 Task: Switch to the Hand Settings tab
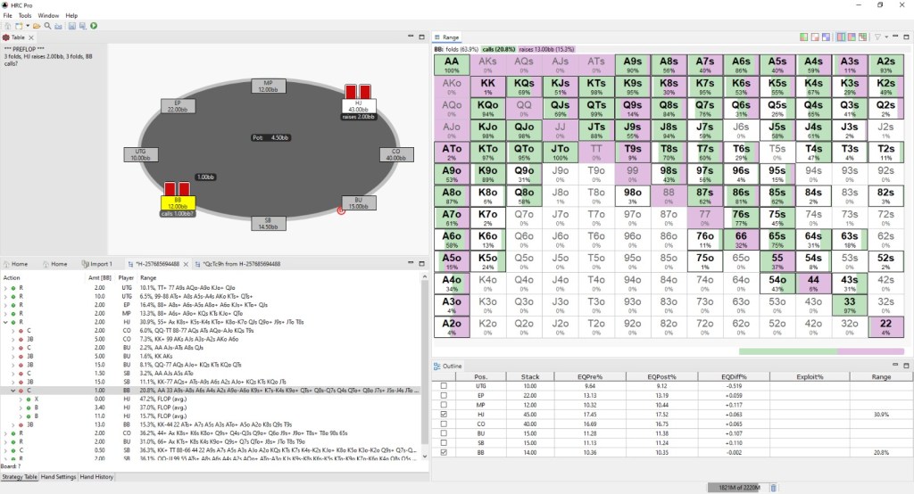point(59,478)
